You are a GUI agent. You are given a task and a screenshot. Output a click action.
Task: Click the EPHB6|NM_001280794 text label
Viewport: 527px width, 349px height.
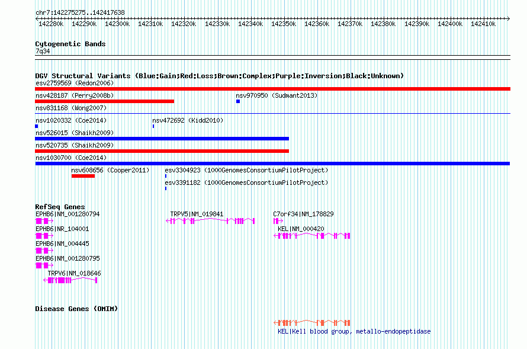(68, 214)
